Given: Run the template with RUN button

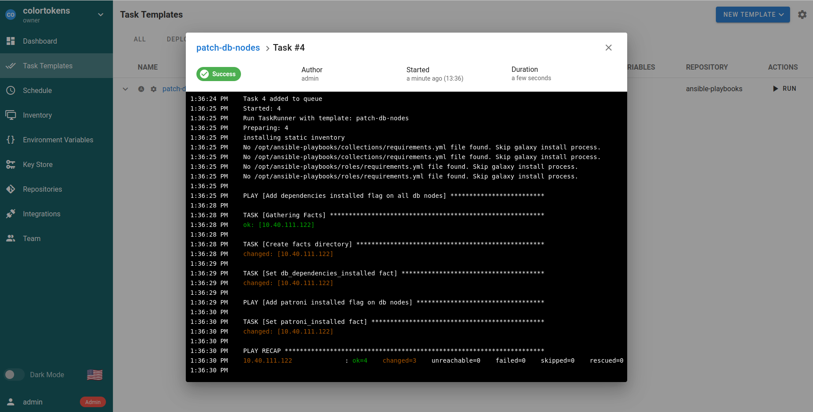Looking at the screenshot, I should 784,89.
